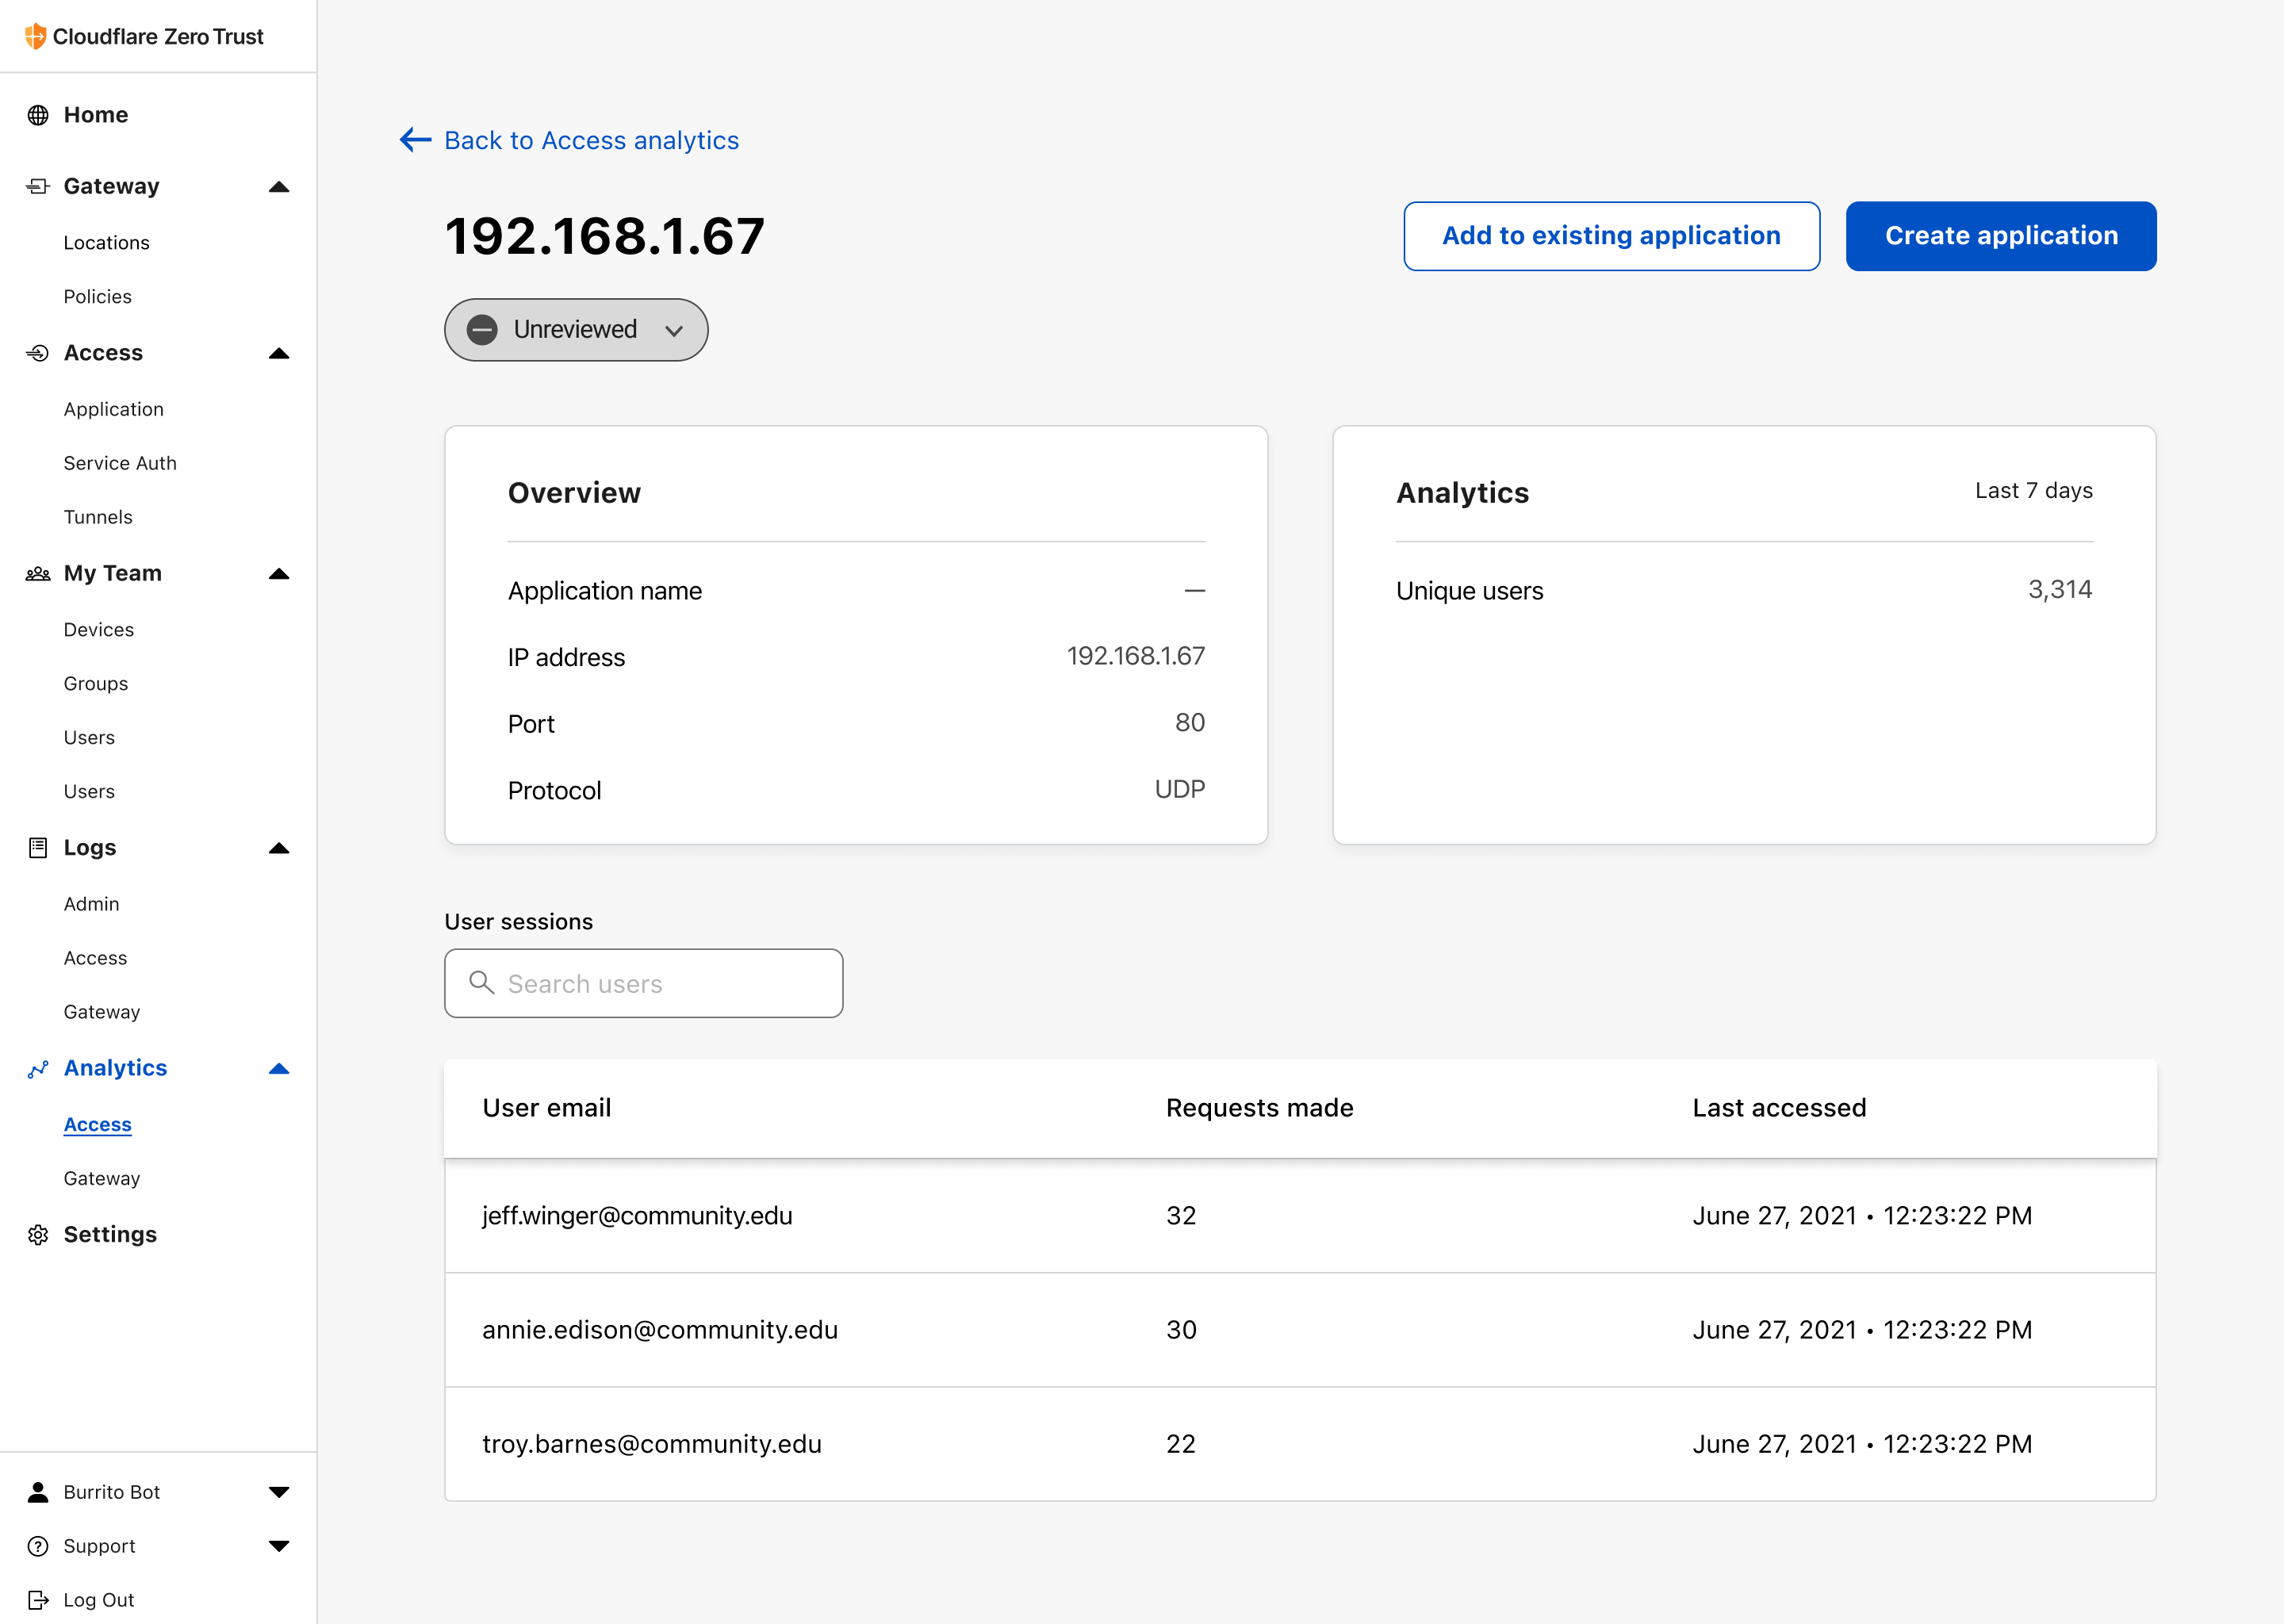Open Settings via the gear icon

coord(38,1234)
